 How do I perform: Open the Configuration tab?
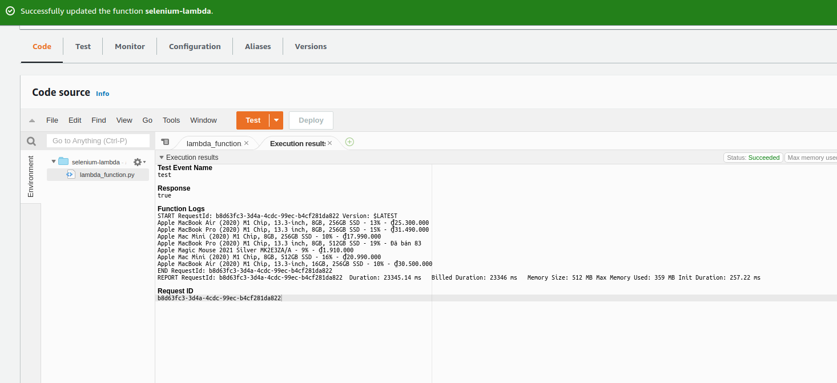click(x=195, y=46)
